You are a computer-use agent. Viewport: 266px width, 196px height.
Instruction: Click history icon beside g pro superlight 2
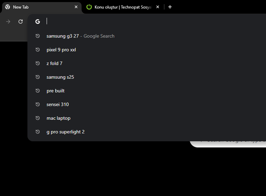(38, 132)
